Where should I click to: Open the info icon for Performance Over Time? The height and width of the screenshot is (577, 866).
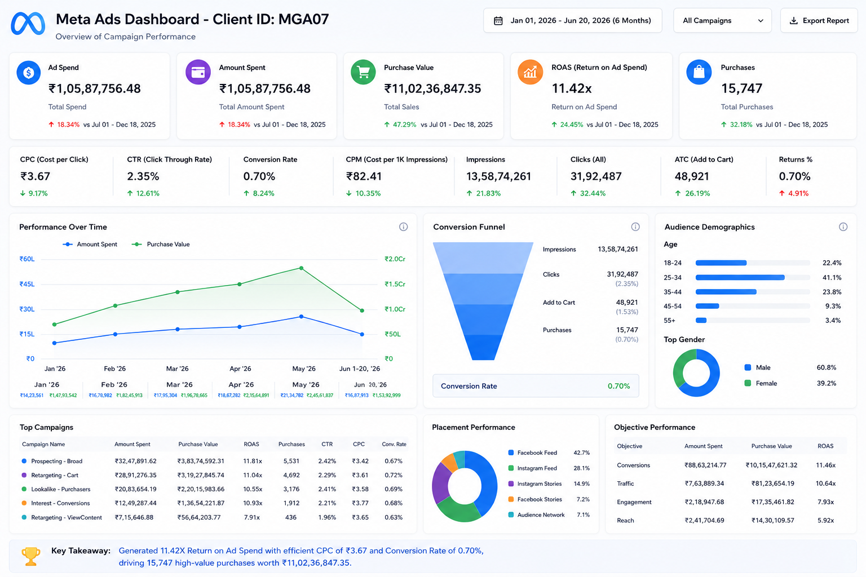(x=404, y=227)
